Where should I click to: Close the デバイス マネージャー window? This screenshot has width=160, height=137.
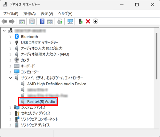pyautogui.click(x=152, y=5)
